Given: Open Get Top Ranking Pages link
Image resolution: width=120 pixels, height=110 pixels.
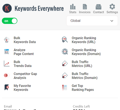Looking at the screenshot, I should 83,88.
